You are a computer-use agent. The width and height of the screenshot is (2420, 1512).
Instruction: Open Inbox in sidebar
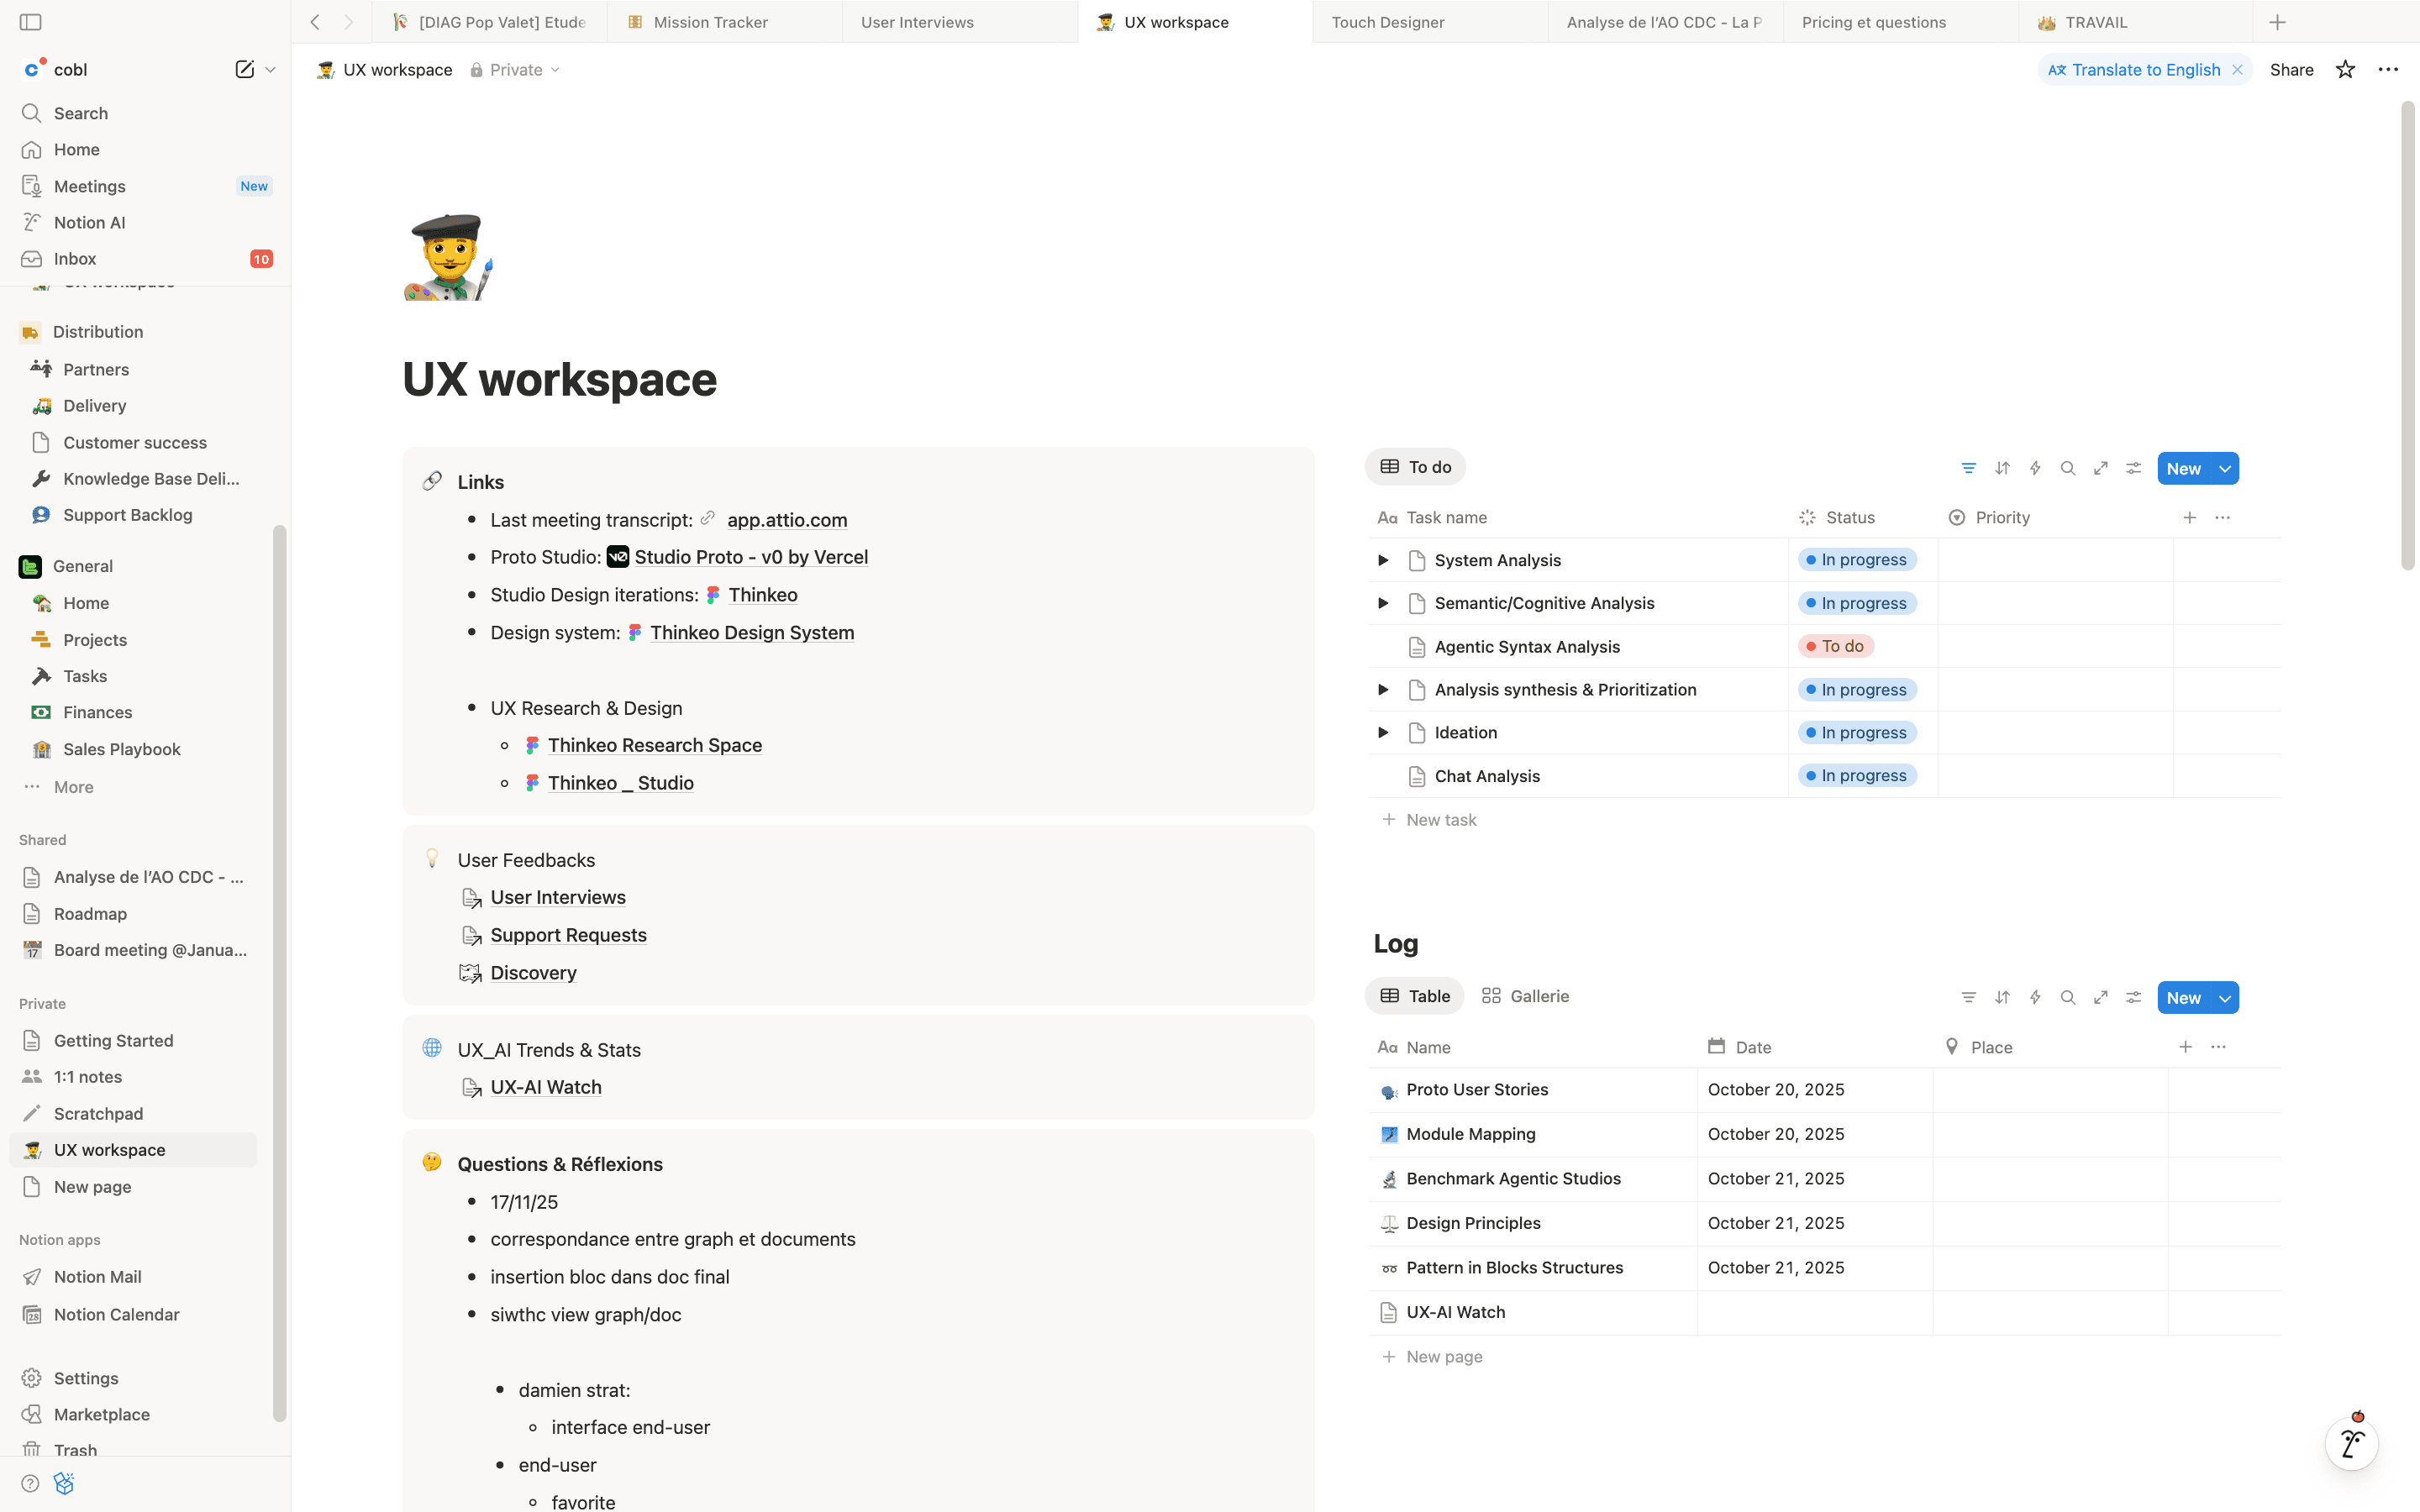pos(145,259)
